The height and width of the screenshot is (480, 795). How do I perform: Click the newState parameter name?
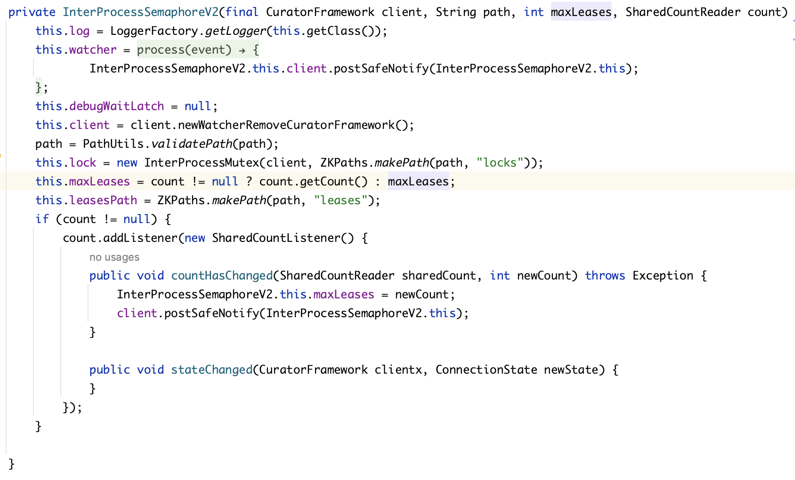pos(571,369)
